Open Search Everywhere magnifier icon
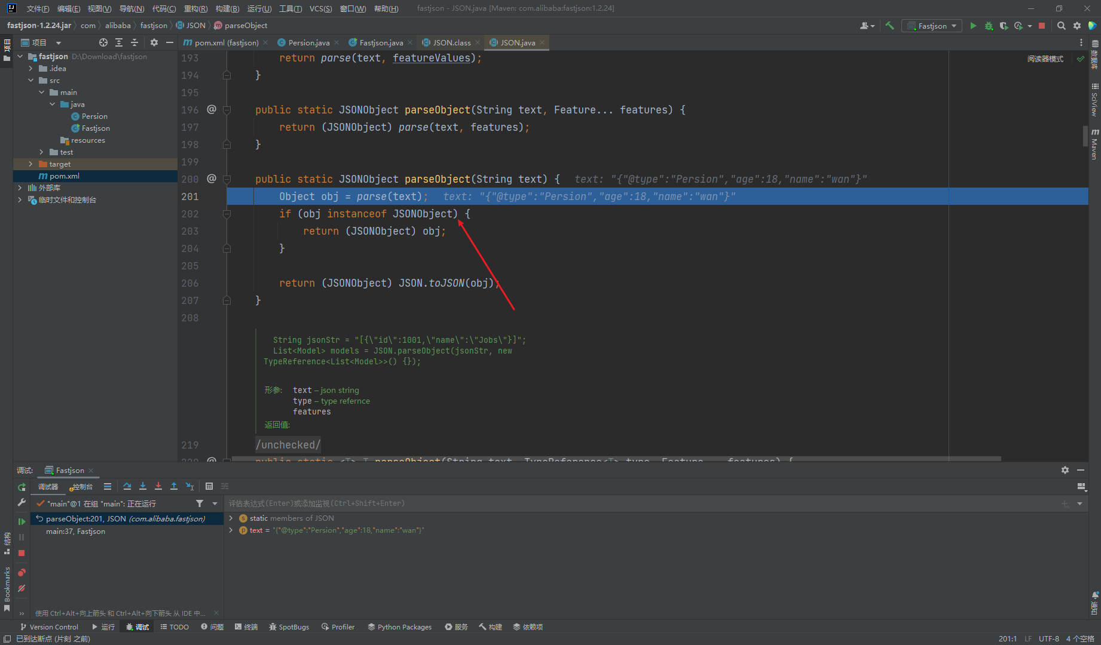 tap(1061, 26)
